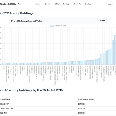The width and height of the screenshot is (116, 116).
Task: Click the NETFLIX INC axis label
Action: (95, 69)
